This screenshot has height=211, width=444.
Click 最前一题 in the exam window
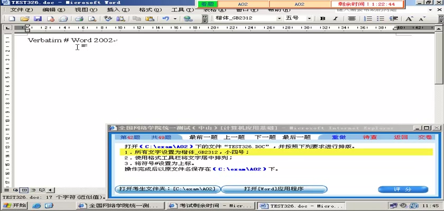coord(203,137)
